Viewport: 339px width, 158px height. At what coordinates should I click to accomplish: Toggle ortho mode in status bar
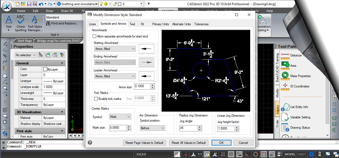[247, 154]
